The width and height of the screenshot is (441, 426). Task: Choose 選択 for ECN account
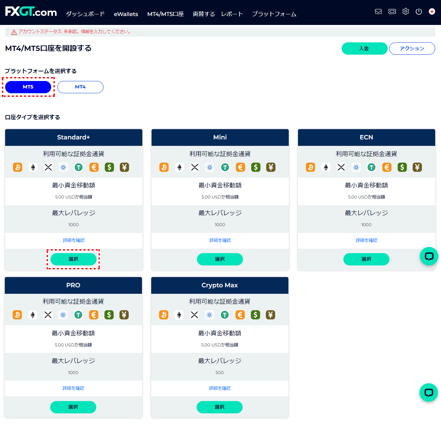(366, 259)
